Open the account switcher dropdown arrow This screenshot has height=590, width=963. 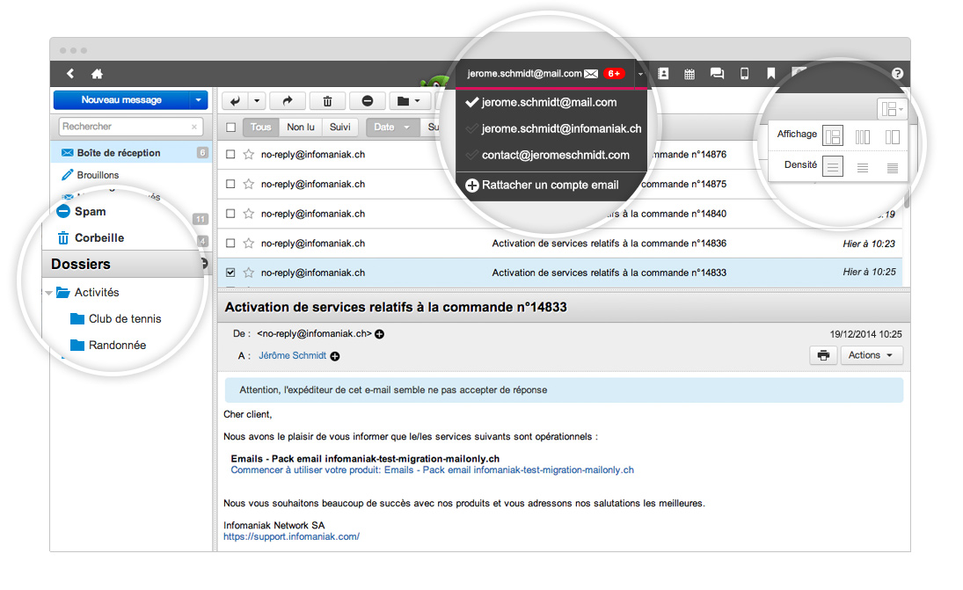coord(640,74)
